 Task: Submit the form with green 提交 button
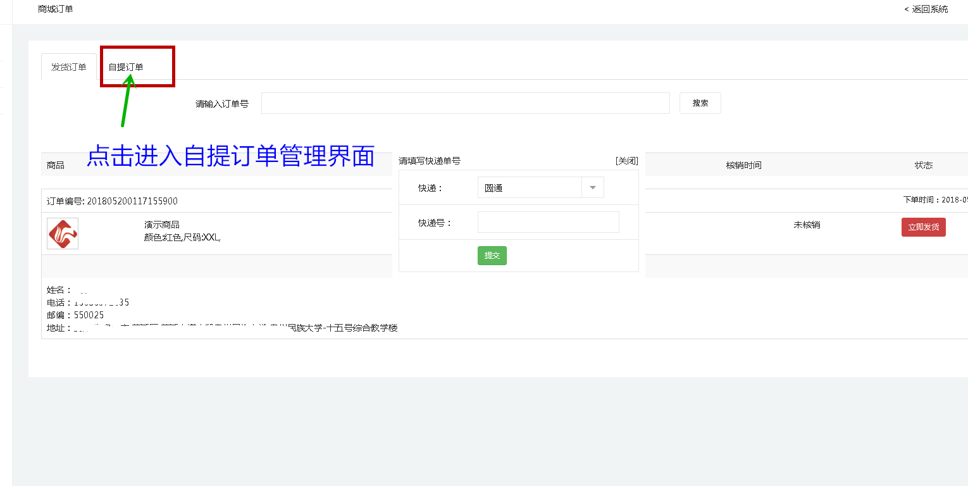tap(492, 256)
